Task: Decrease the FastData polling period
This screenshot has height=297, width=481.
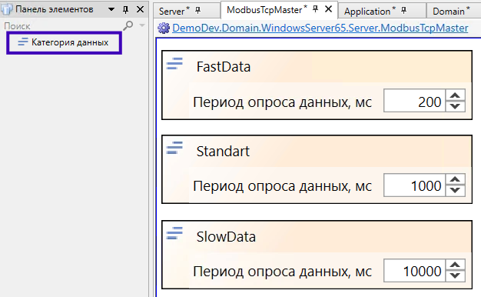Action: 455,106
